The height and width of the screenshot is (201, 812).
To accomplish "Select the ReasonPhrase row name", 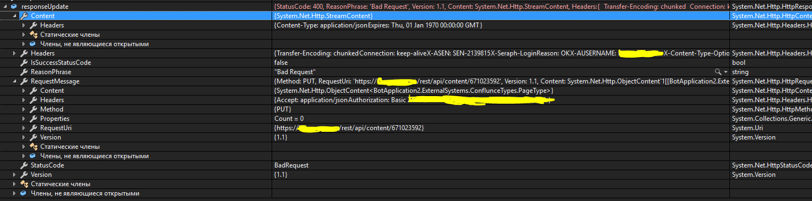I will pyautogui.click(x=51, y=72).
